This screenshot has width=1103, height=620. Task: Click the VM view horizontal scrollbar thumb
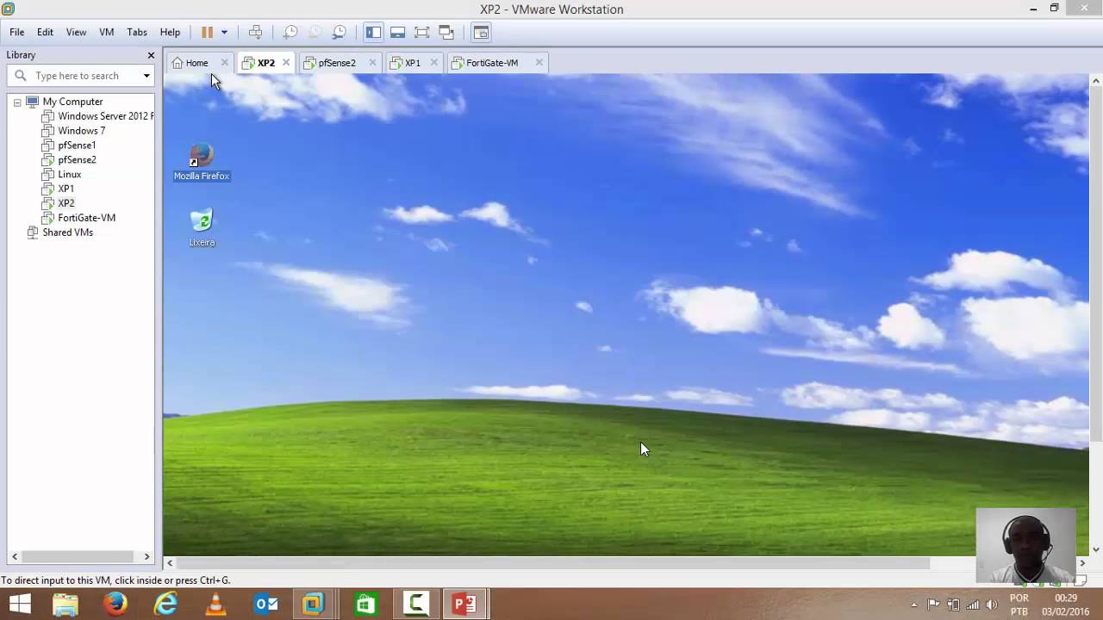click(x=553, y=563)
